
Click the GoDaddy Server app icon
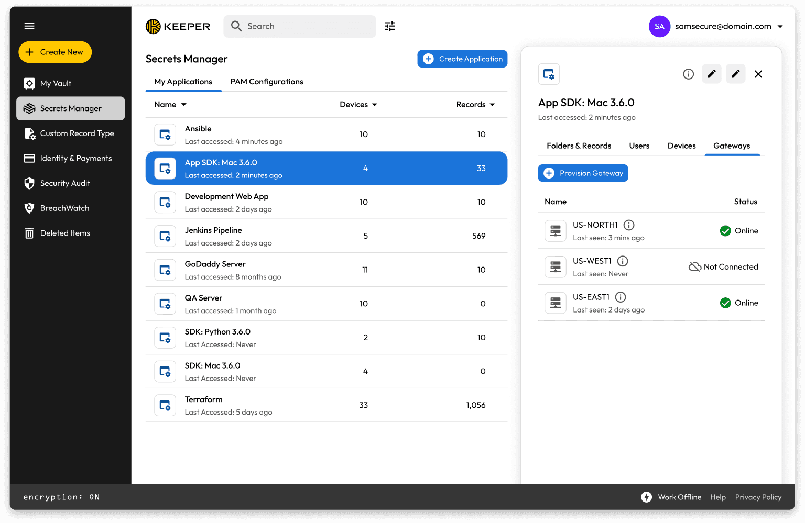coord(165,270)
